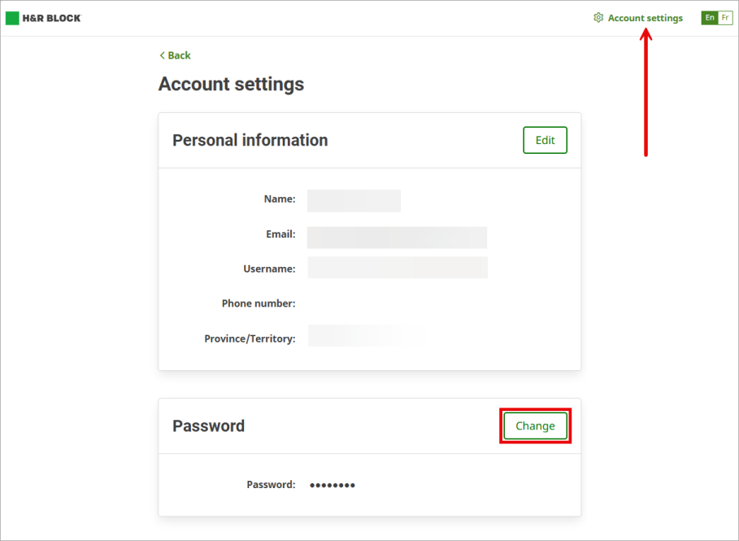Switch language to English with En
This screenshot has width=739, height=541.
[x=710, y=18]
